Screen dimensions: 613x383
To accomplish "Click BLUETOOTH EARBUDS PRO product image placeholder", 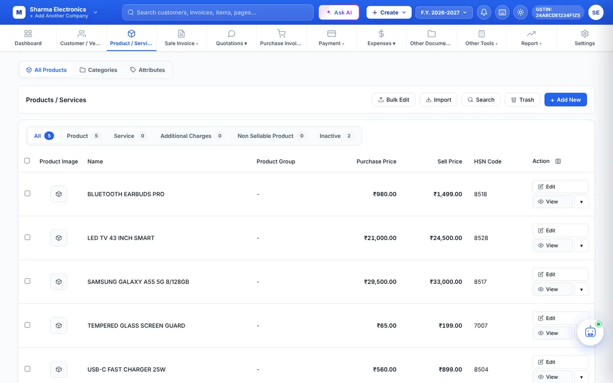I will coord(59,194).
